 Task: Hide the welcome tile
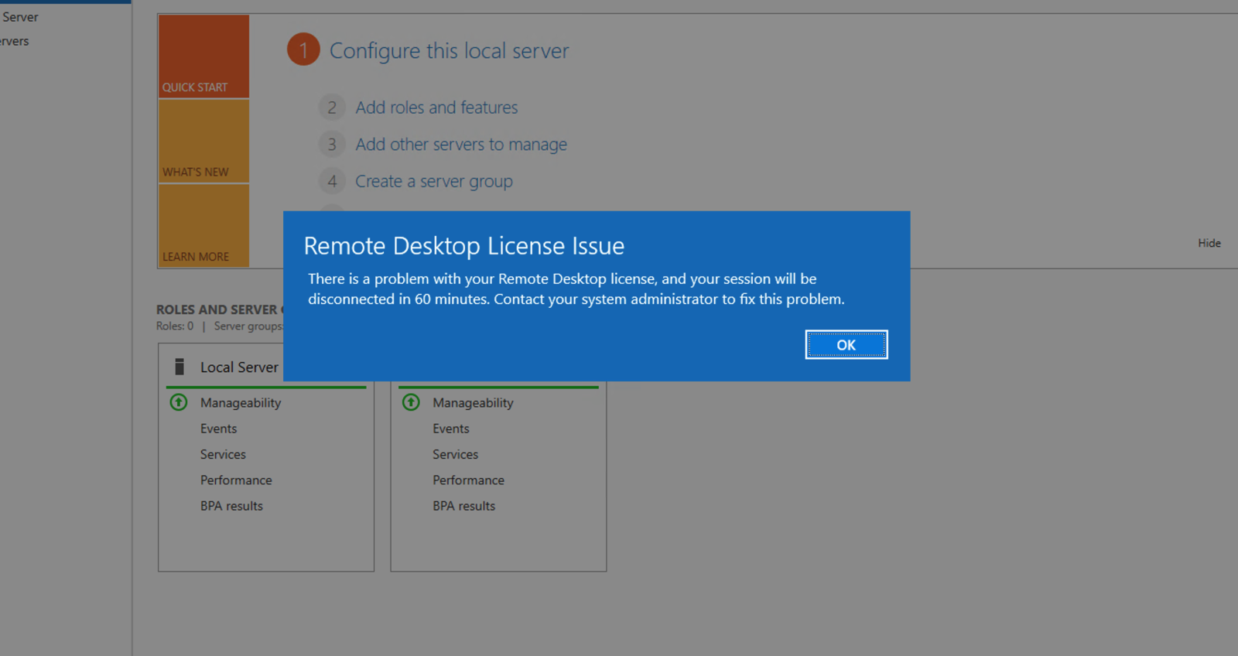pyautogui.click(x=1209, y=243)
